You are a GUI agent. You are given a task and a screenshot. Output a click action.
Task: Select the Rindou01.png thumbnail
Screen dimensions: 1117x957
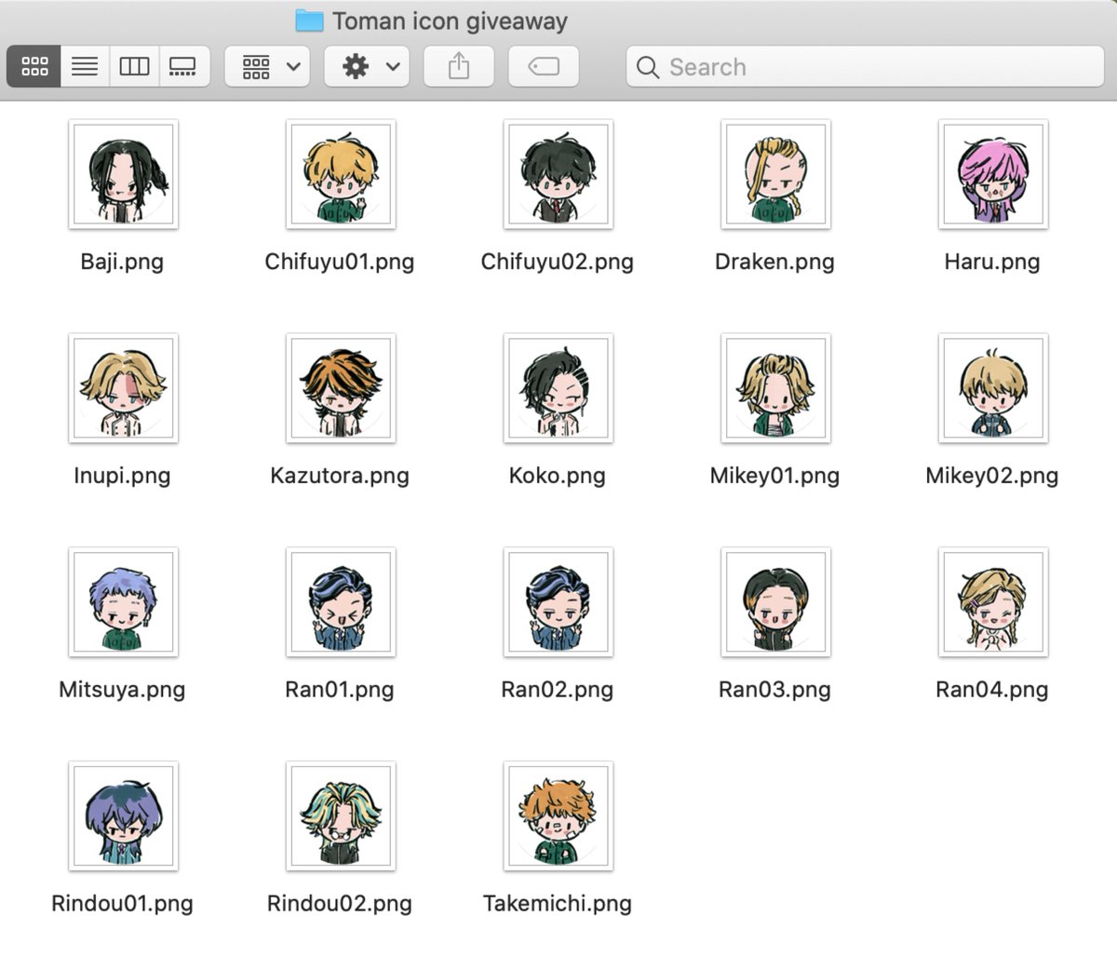pyautogui.click(x=123, y=816)
